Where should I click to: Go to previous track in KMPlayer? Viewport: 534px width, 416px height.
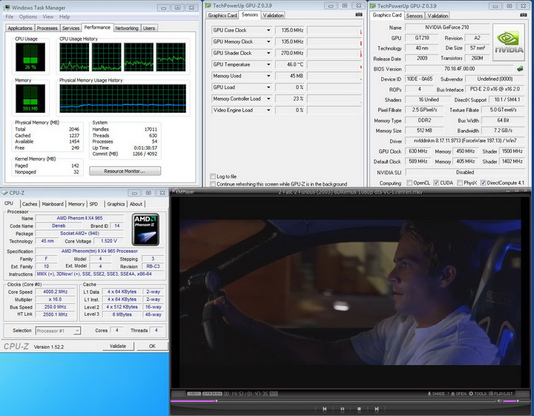pyautogui.click(x=324, y=409)
